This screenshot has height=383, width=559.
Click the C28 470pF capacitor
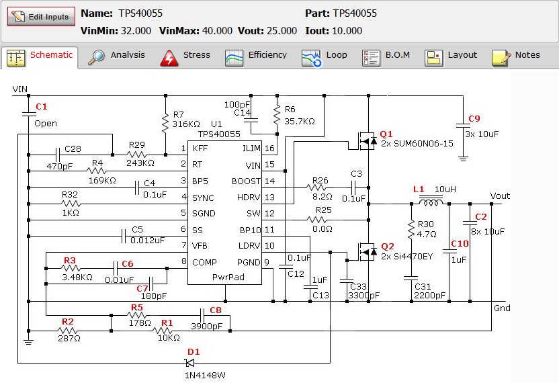pyautogui.click(x=59, y=155)
